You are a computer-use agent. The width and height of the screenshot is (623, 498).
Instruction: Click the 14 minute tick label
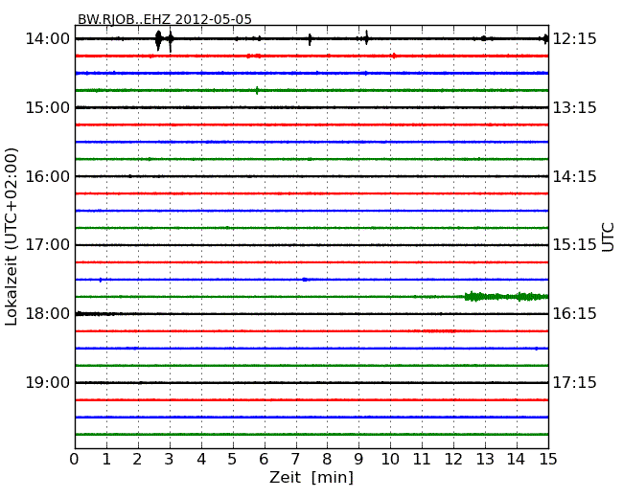tap(517, 460)
